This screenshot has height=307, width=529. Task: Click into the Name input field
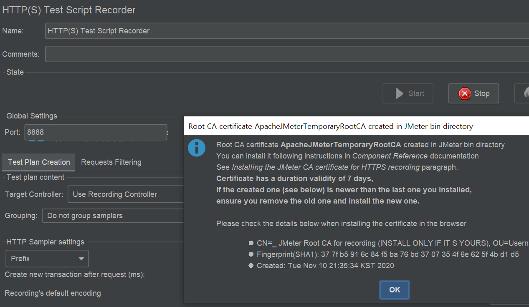point(287,31)
